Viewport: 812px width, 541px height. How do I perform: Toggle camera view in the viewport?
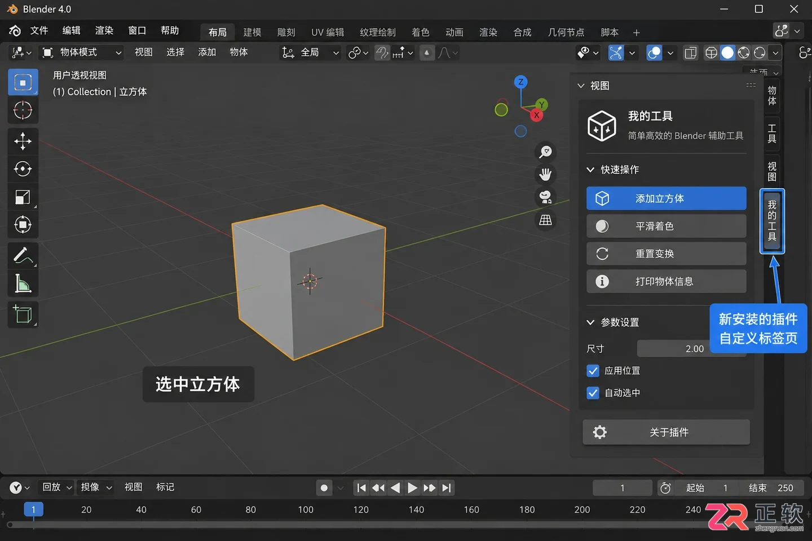tap(545, 197)
